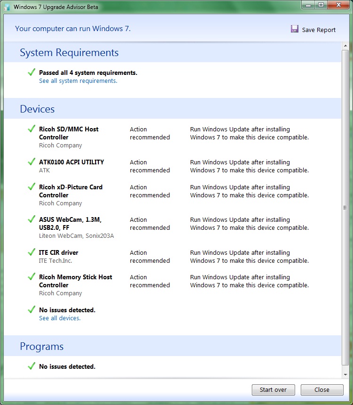Click Passed all 4 system requirements text
This screenshot has height=405, width=353.
click(88, 73)
